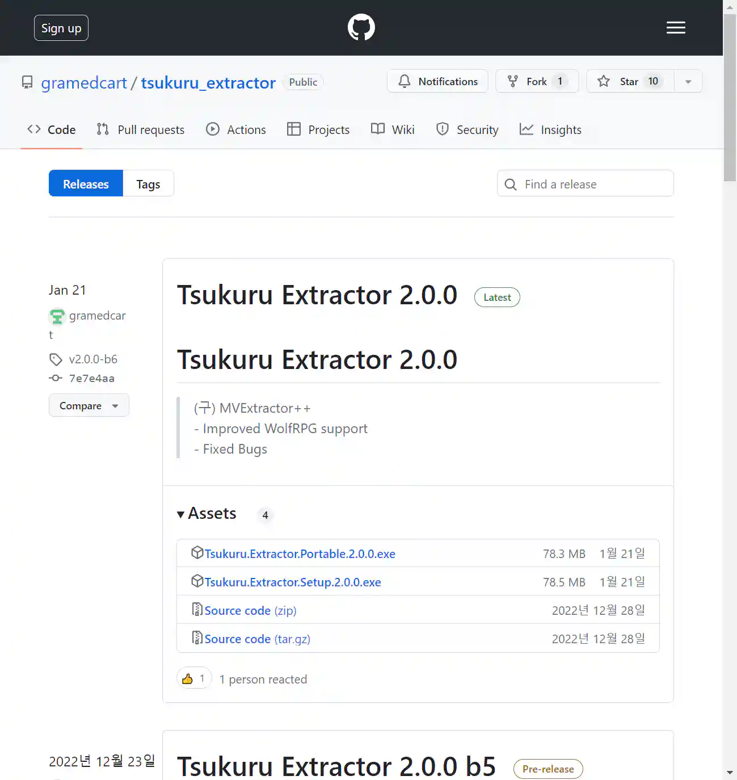737x780 pixels.
Task: Click the vertical scrollbar thumb
Action: coord(730,98)
